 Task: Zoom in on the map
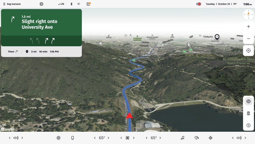pos(248,27)
